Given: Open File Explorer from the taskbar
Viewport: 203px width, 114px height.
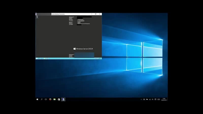Looking at the screenshot, I should [55, 99].
